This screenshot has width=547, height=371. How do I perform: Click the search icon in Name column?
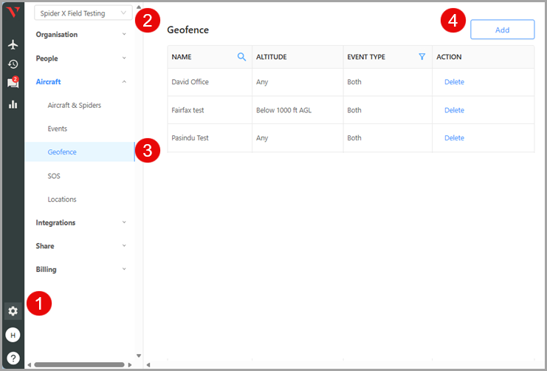[241, 57]
